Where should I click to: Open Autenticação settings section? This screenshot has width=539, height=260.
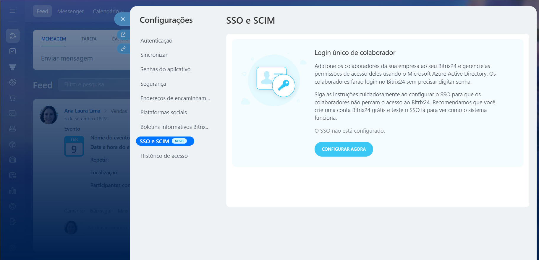pos(156,40)
